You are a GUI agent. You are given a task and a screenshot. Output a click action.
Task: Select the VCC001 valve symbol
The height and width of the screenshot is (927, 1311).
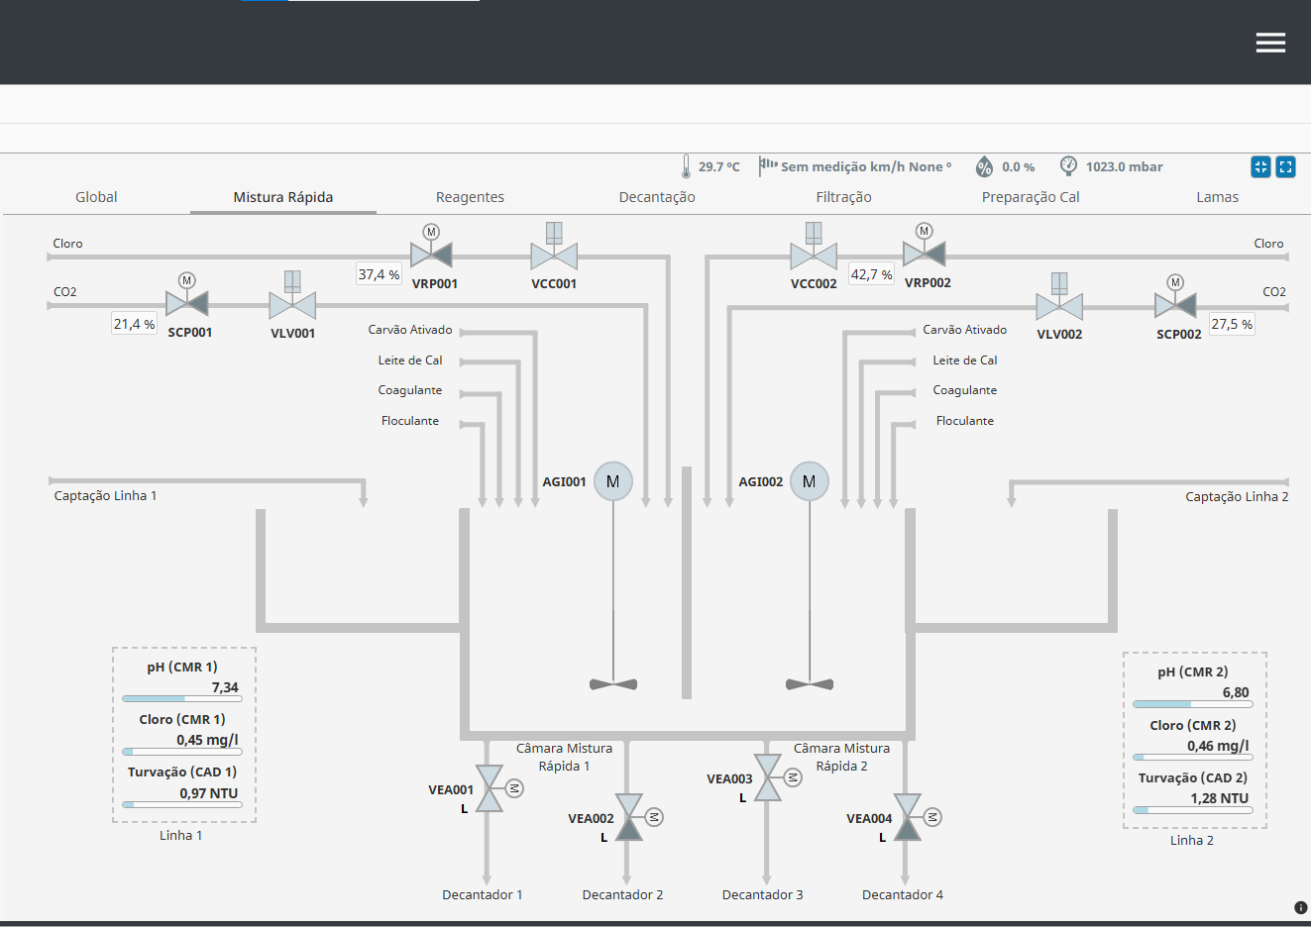(554, 256)
